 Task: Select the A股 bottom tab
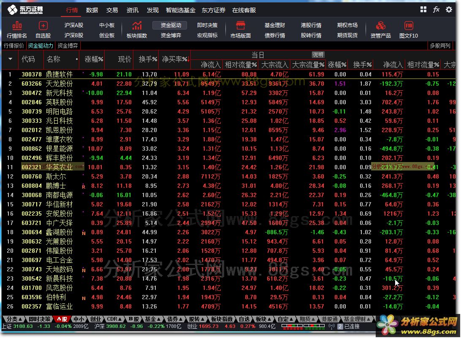coord(62,319)
